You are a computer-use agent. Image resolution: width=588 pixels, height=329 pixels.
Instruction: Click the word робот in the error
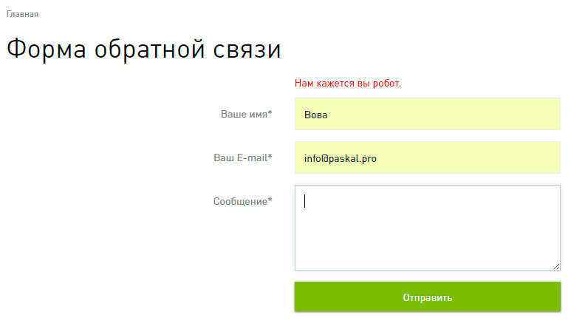coord(385,83)
